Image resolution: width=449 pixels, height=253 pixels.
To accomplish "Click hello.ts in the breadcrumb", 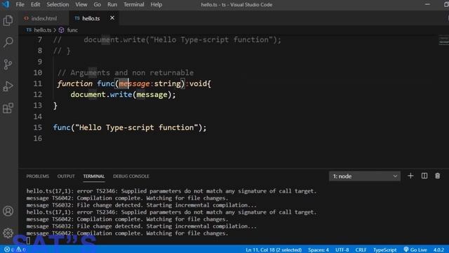I will pos(43,30).
